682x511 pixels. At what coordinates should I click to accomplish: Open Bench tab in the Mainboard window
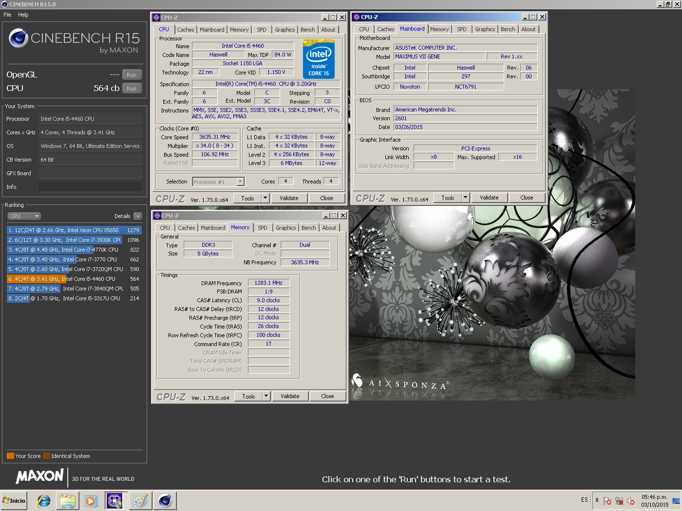[508, 29]
